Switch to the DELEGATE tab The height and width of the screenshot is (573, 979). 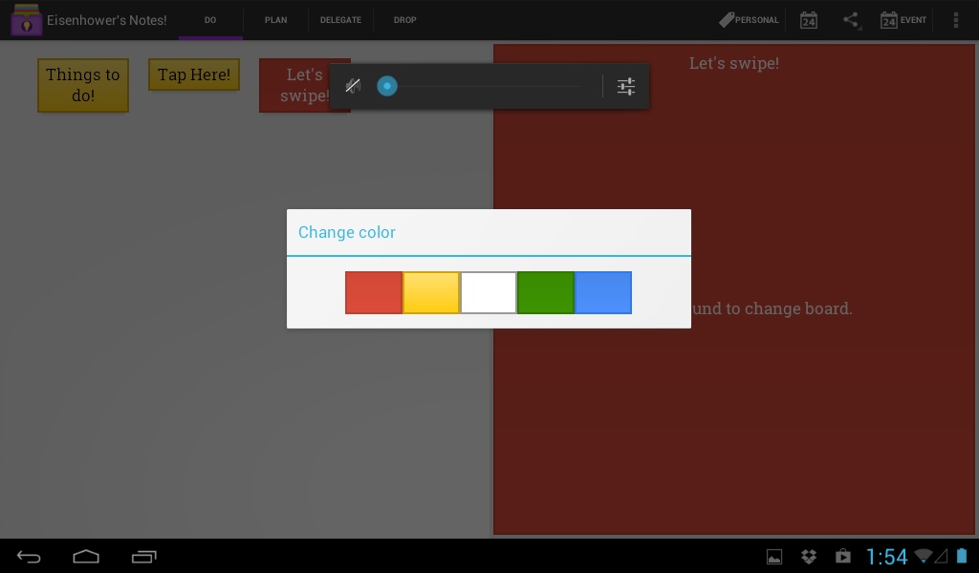[341, 20]
